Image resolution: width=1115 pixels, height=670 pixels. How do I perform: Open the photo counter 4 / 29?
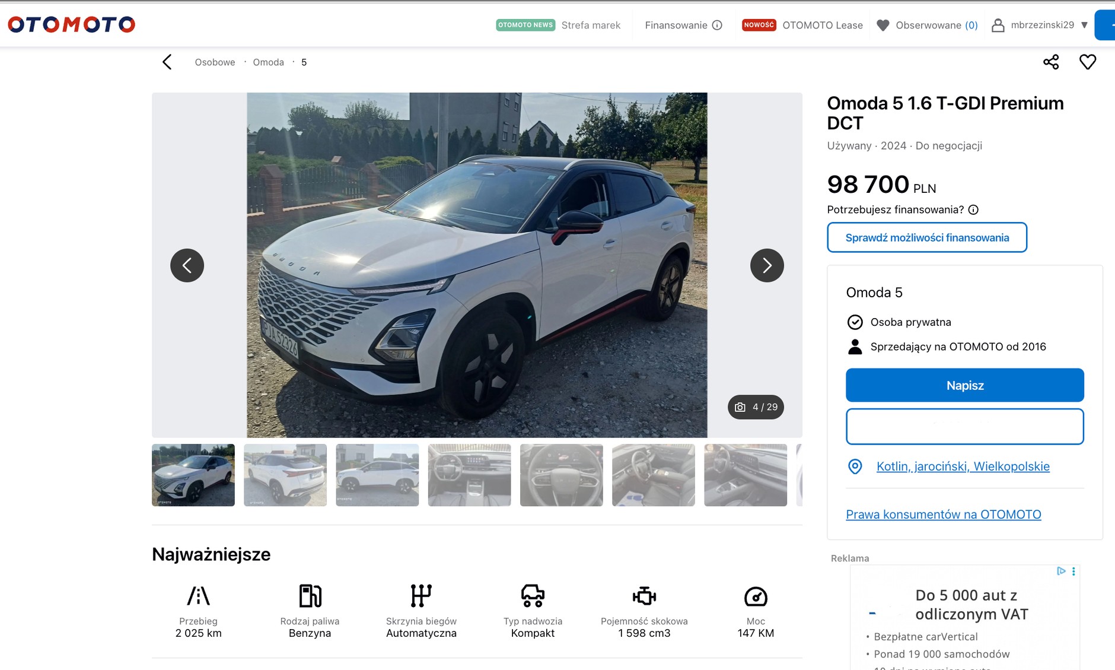[x=756, y=407]
